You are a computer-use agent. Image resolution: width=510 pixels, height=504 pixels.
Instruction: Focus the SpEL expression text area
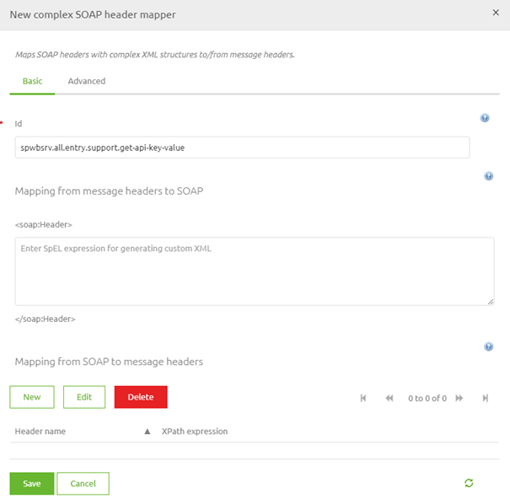(x=254, y=271)
